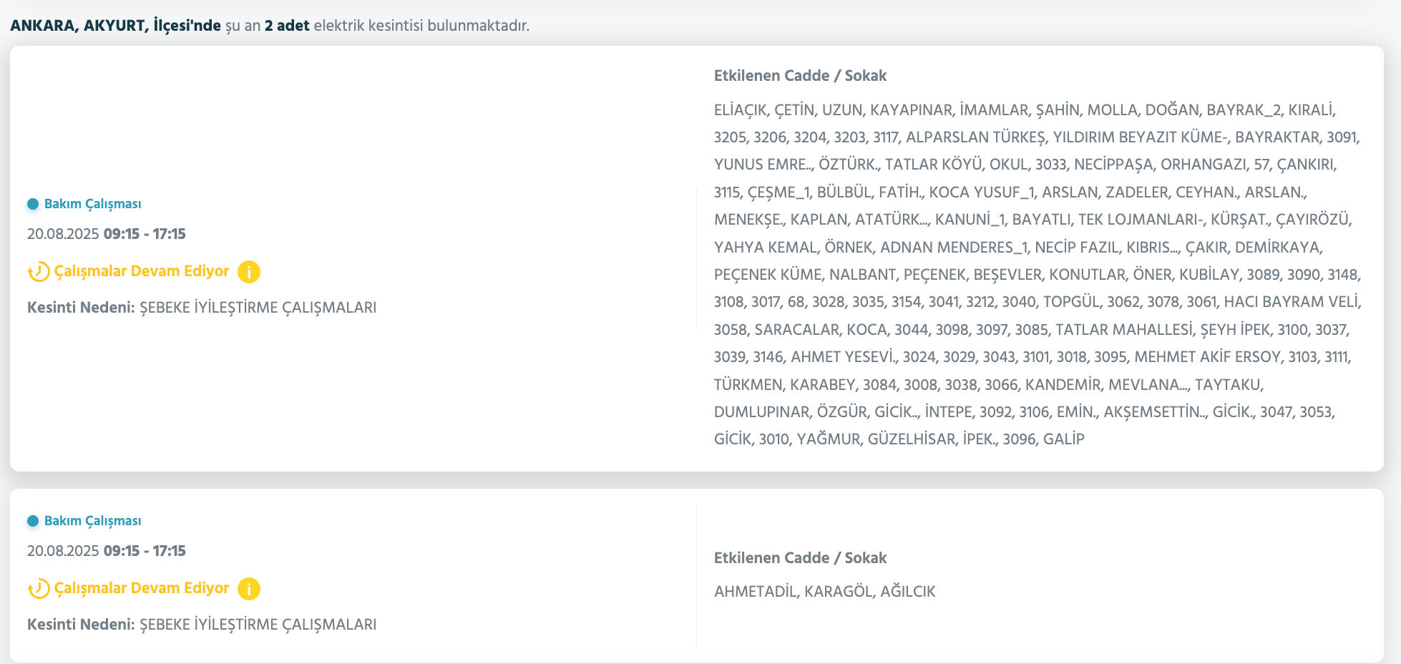
Task: Click the "AHMETADİL, KARAGÖL, AĞILCIK" street list
Action: point(824,592)
